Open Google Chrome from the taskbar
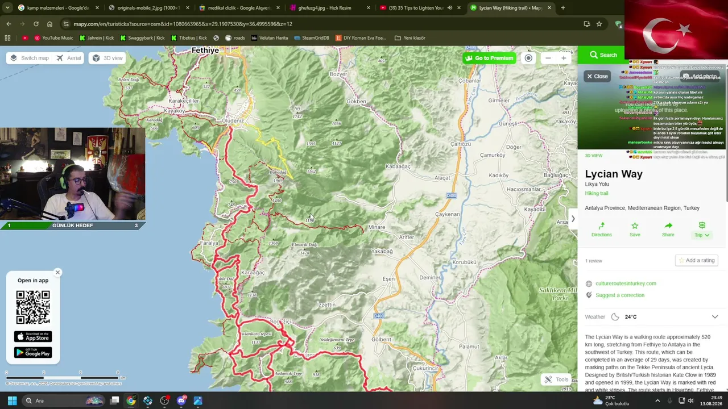This screenshot has width=728, height=409. [x=131, y=400]
